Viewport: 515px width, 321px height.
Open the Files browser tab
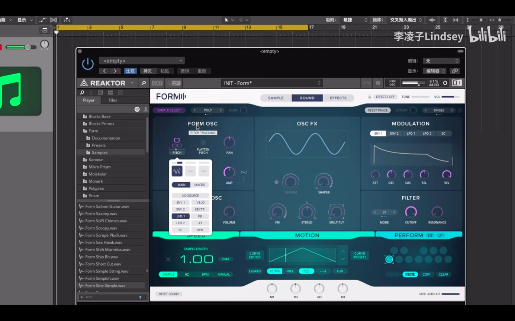click(113, 100)
